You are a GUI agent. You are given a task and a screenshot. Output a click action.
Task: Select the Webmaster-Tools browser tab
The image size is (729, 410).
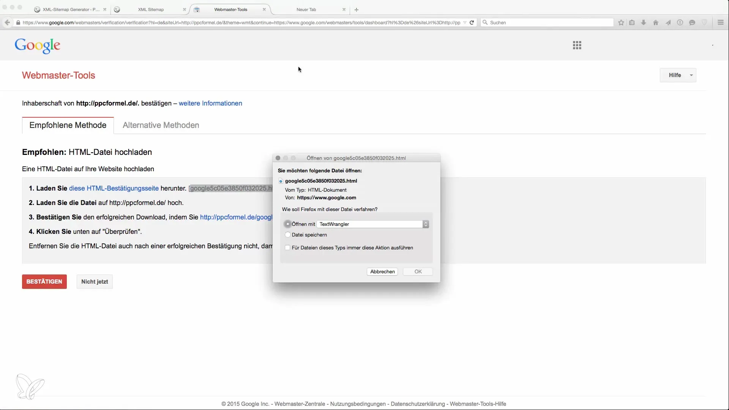230,9
